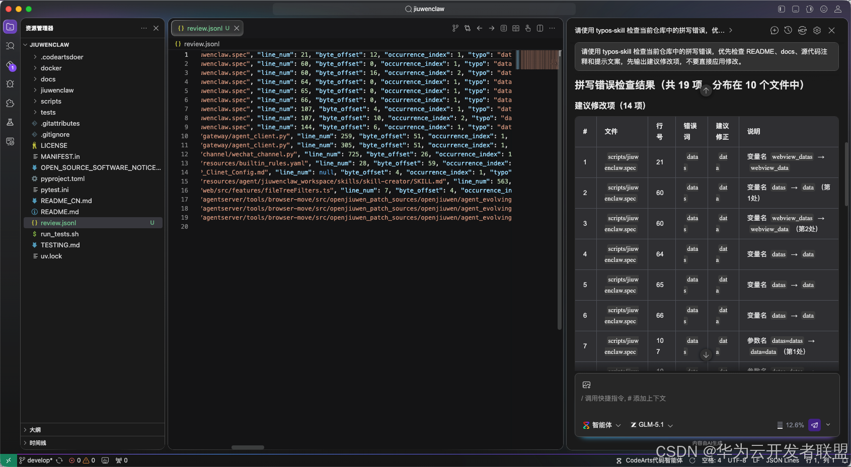Open the GLM-5.1 model dropdown
The image size is (851, 467).
pyautogui.click(x=652, y=425)
